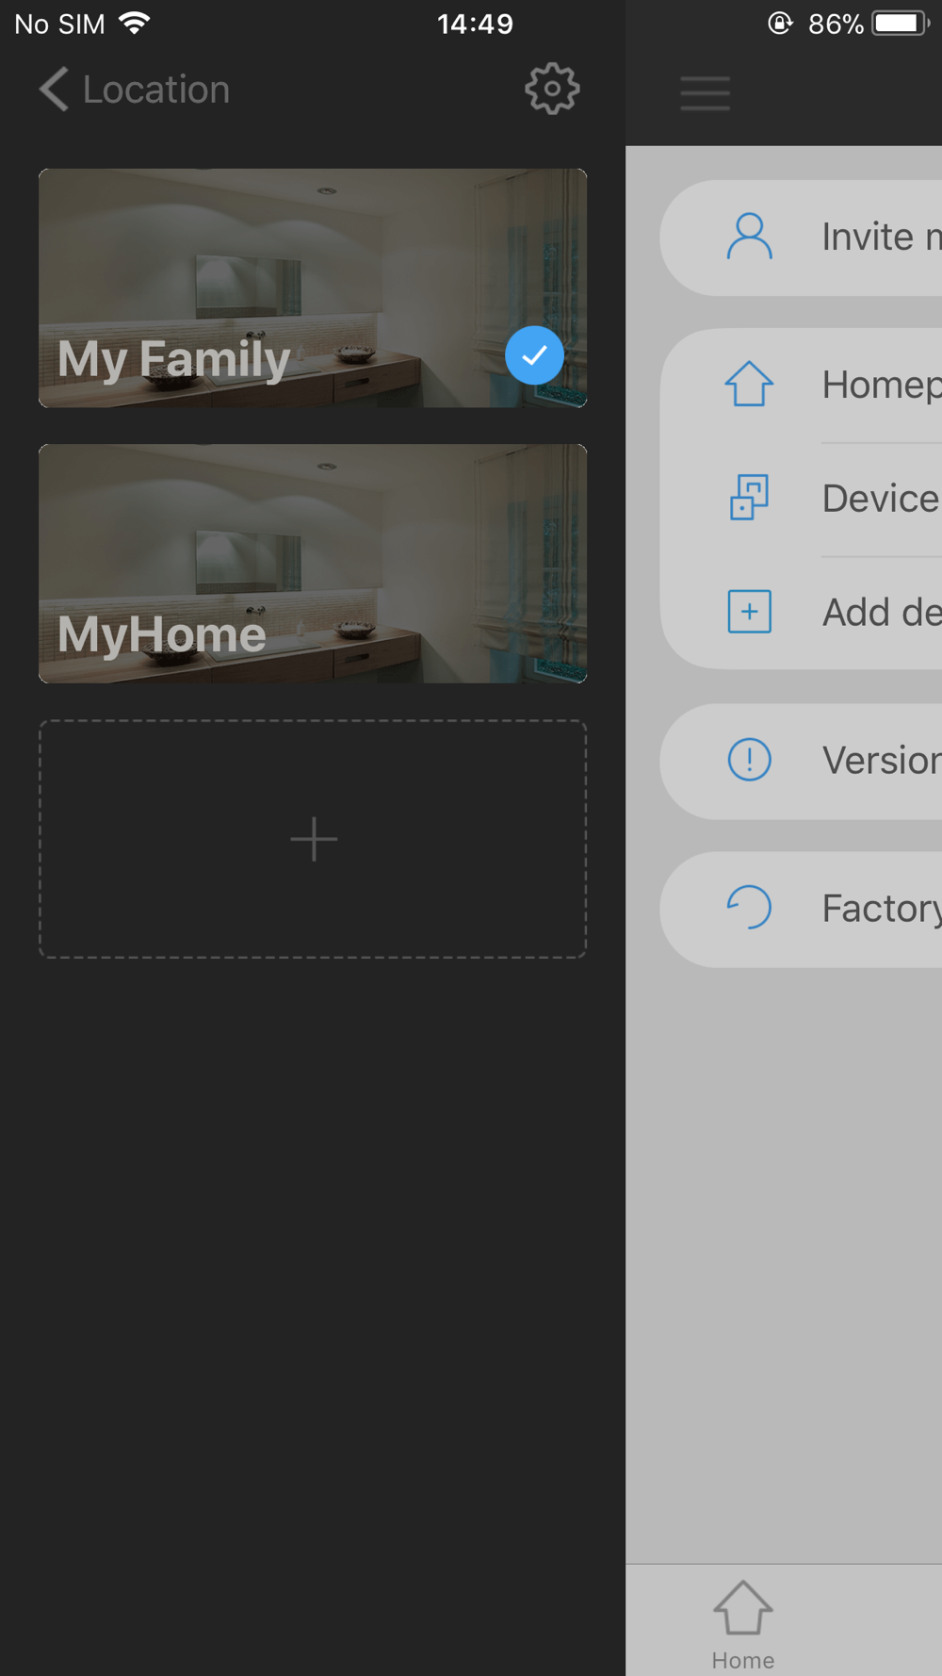Tap the Add device plus-square icon

(750, 612)
